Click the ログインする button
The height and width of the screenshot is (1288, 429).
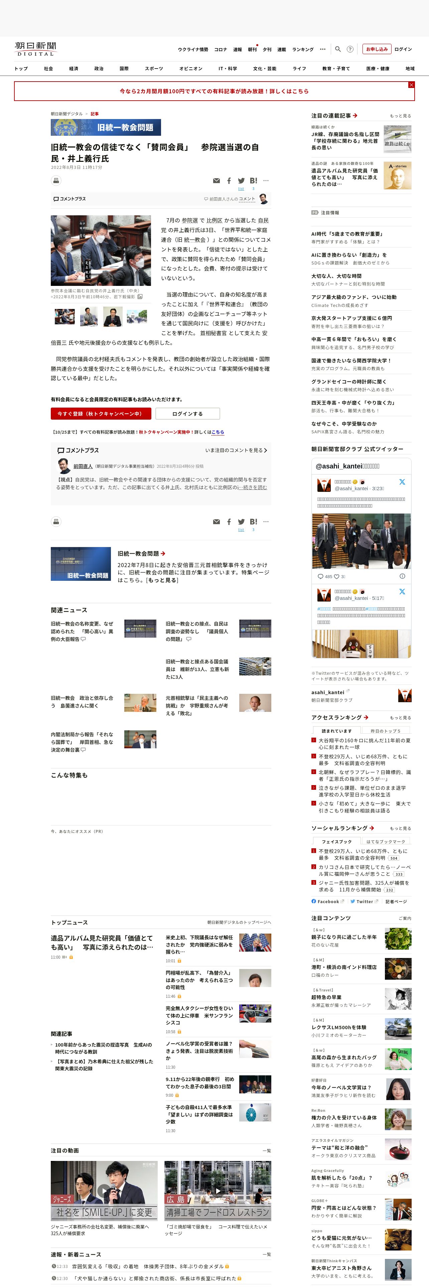coord(187,414)
